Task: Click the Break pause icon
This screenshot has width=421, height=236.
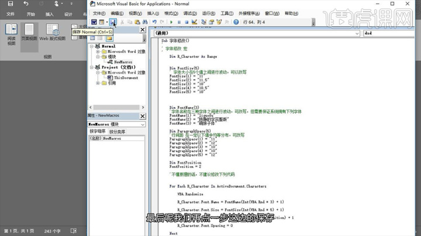Action: point(179,22)
